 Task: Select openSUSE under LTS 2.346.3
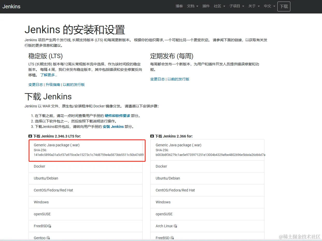pyautogui.click(x=86, y=214)
